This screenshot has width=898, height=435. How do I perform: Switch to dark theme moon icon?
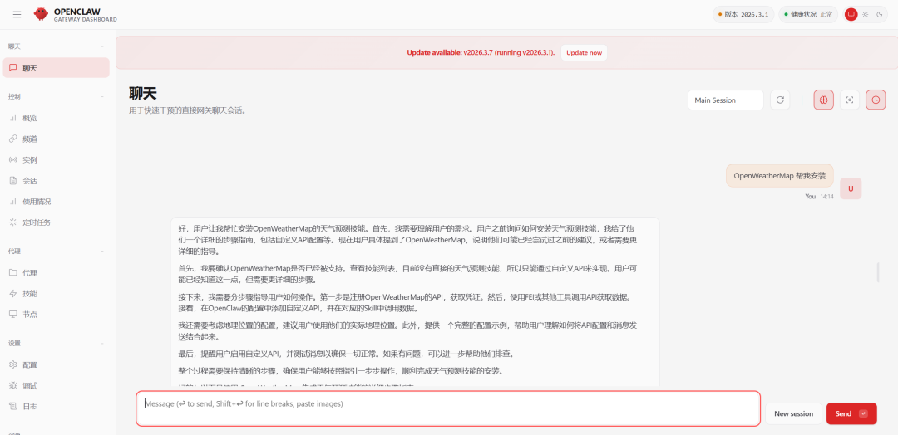coord(880,14)
